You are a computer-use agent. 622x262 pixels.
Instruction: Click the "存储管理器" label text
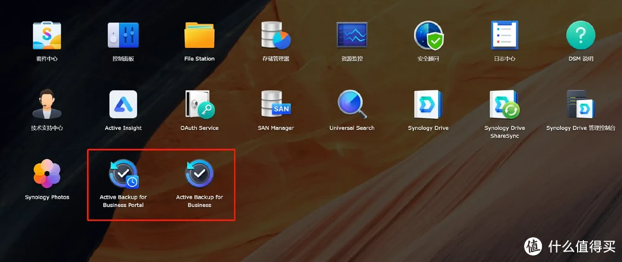[276, 59]
